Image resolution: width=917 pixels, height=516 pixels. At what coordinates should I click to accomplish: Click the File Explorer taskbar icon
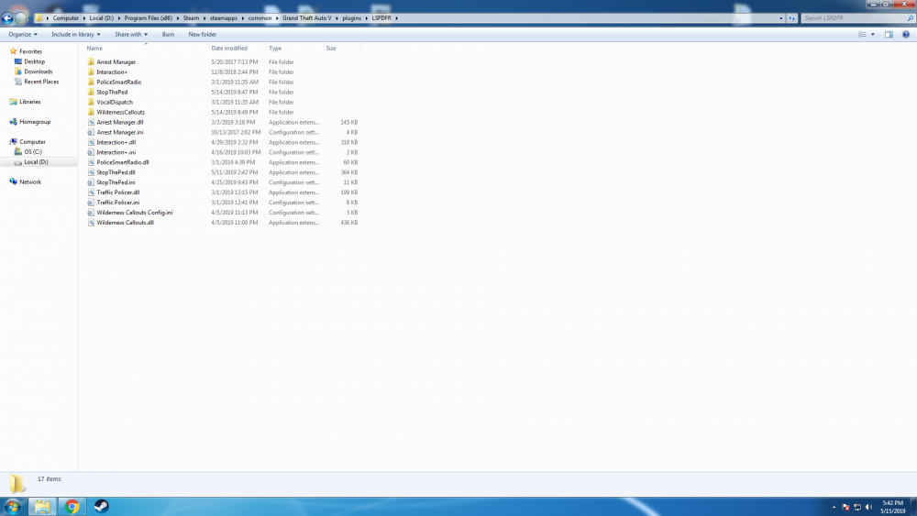click(42, 506)
